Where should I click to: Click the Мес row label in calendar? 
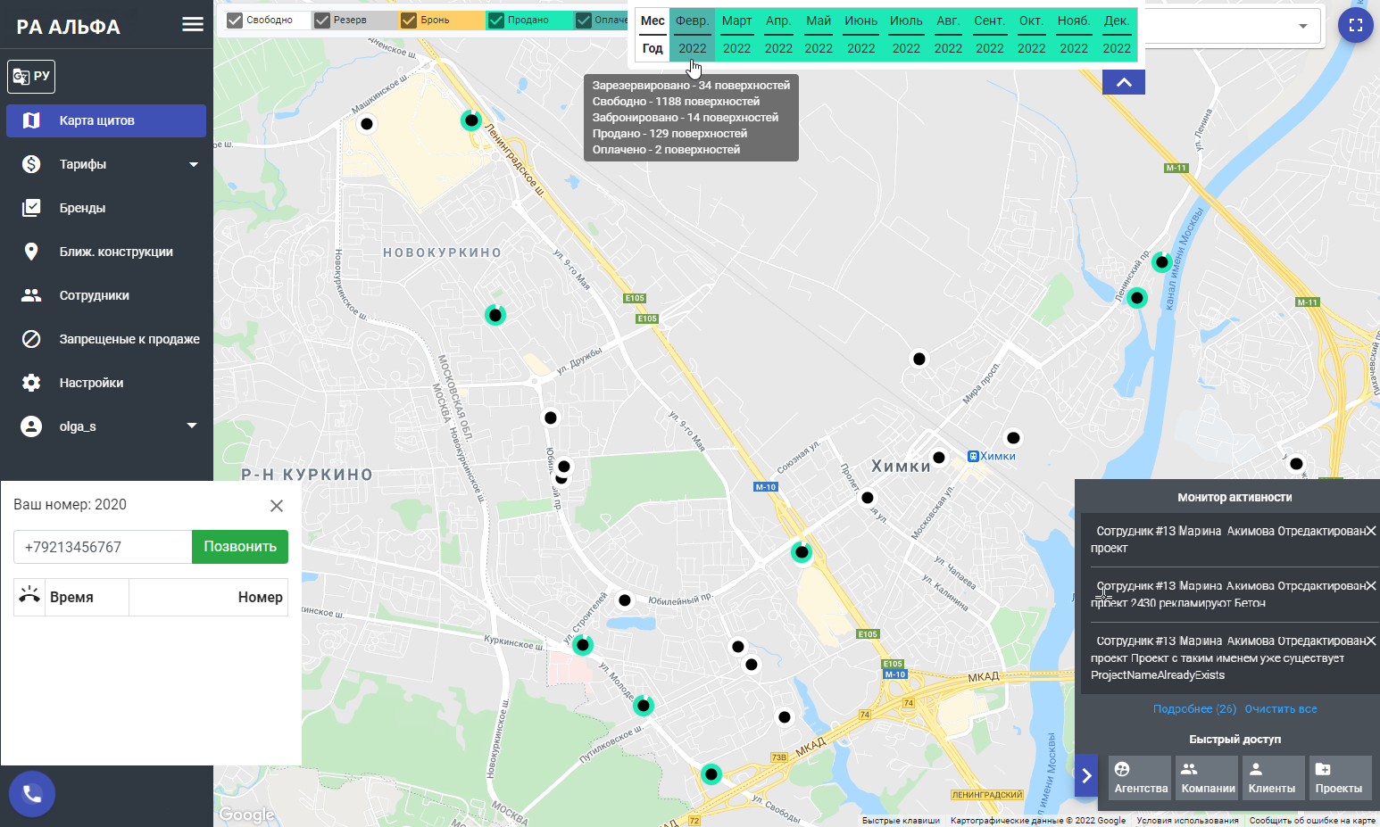[x=653, y=21]
